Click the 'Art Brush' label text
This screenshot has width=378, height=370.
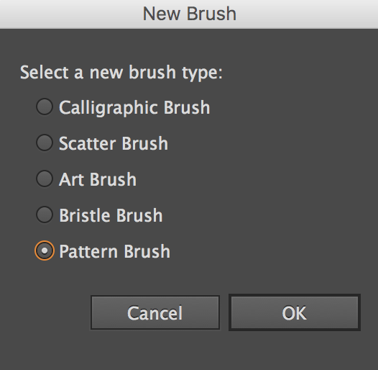[98, 179]
